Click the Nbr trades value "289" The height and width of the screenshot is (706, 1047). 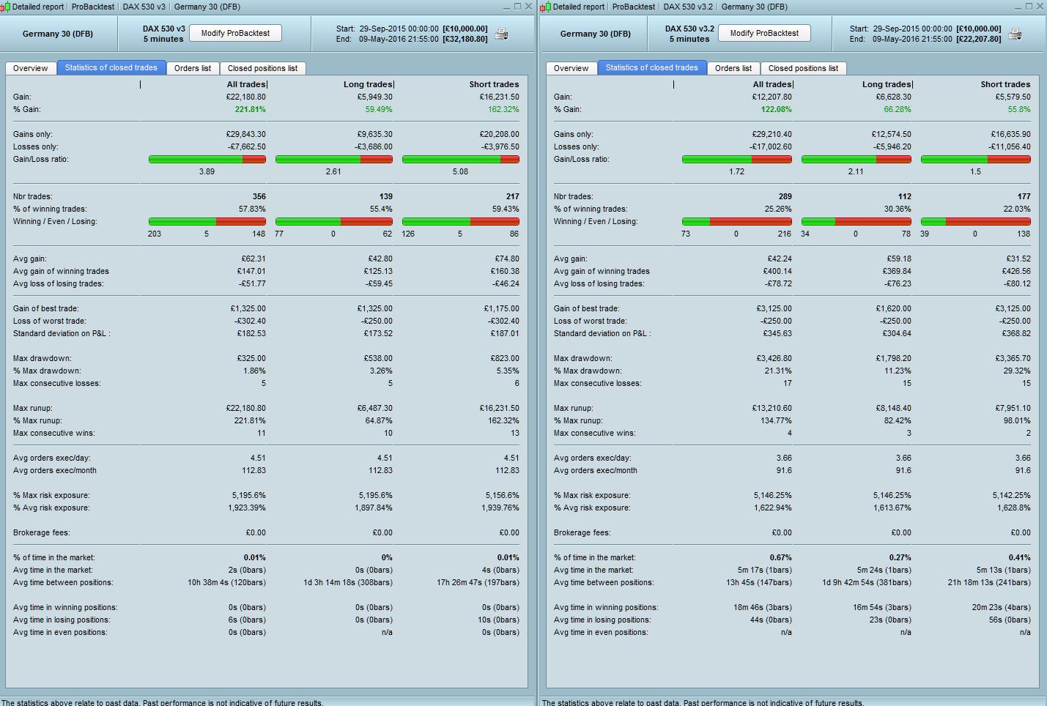tap(785, 196)
